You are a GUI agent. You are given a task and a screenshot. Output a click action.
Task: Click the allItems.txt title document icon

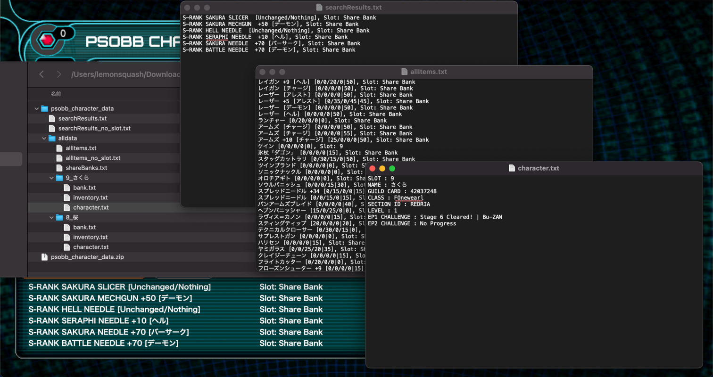tap(405, 72)
